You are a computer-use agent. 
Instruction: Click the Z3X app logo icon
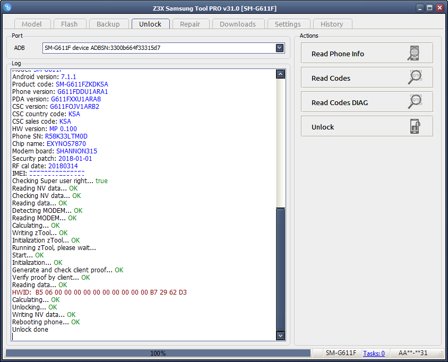point(8,7)
